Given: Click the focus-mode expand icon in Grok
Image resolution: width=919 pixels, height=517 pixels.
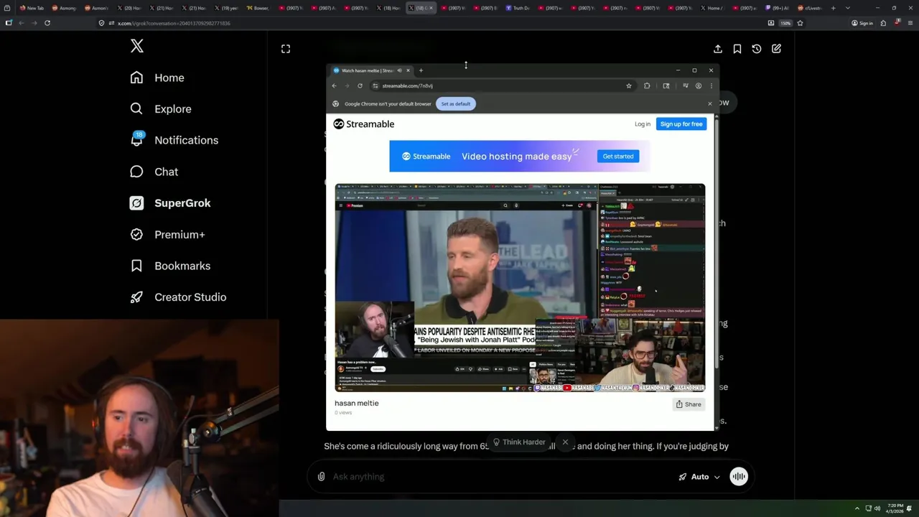Looking at the screenshot, I should tap(286, 49).
